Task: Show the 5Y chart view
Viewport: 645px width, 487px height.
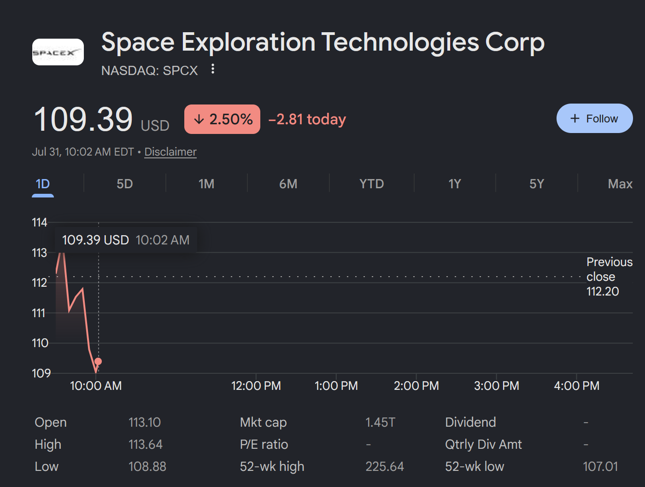Action: (537, 184)
